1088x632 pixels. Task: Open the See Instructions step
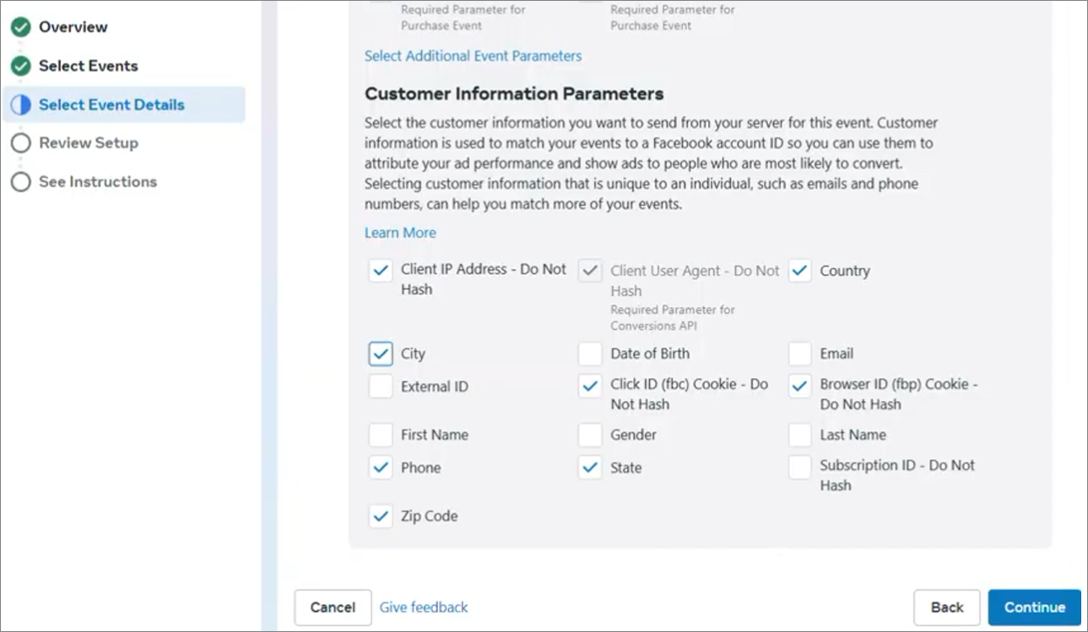pos(97,181)
